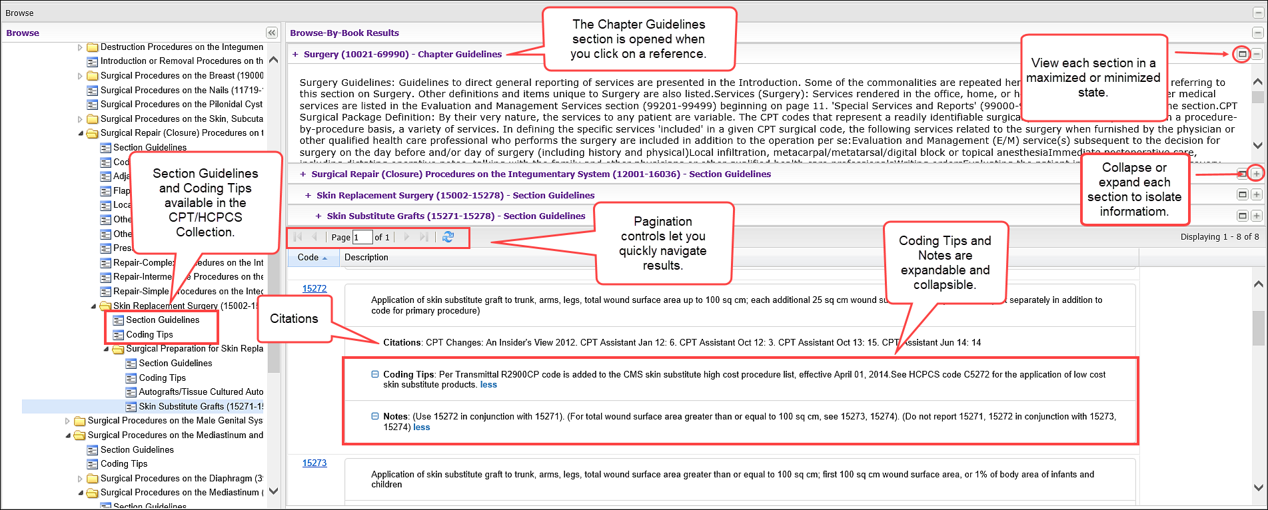Collapse Coding Tips for code 15272

[375, 374]
